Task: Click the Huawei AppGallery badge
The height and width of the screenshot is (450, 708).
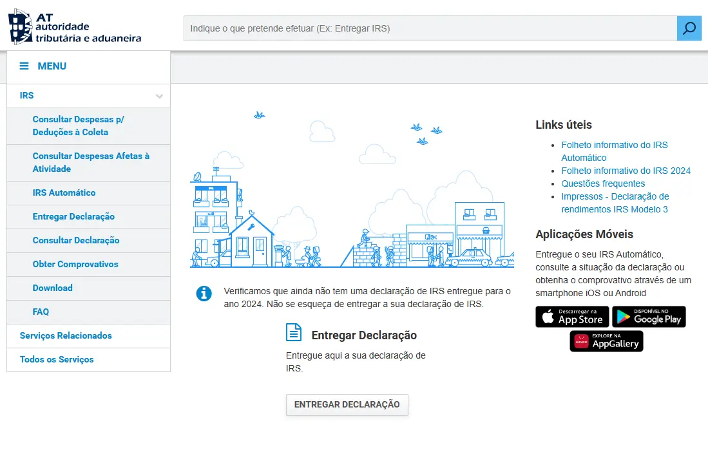Action: (x=606, y=341)
